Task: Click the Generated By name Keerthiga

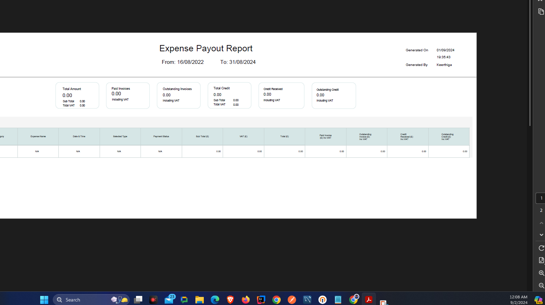Action: coord(444,65)
